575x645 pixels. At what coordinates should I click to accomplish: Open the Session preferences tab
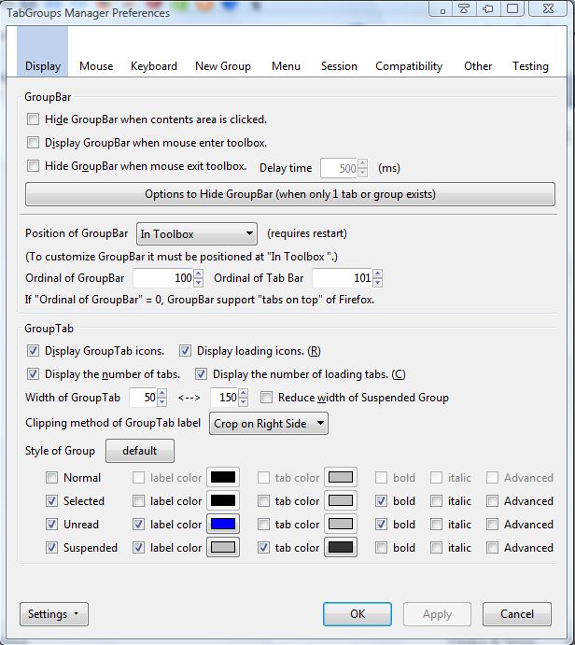[x=339, y=66]
